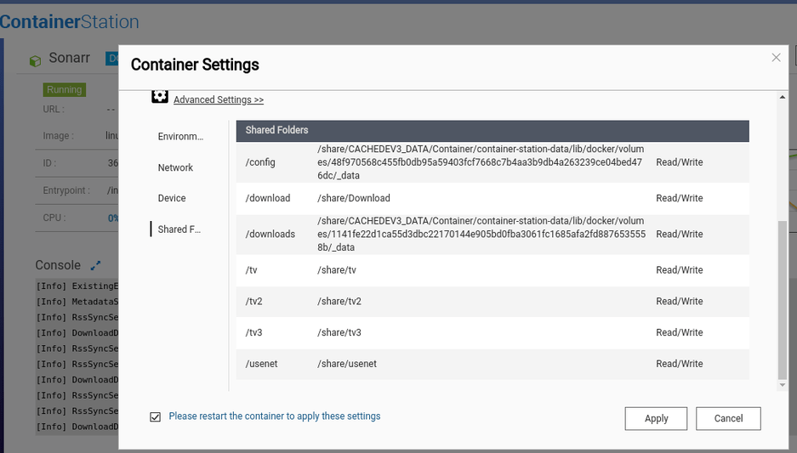Switch to the Network tab
Viewport: 797px width, 453px height.
[x=175, y=167]
